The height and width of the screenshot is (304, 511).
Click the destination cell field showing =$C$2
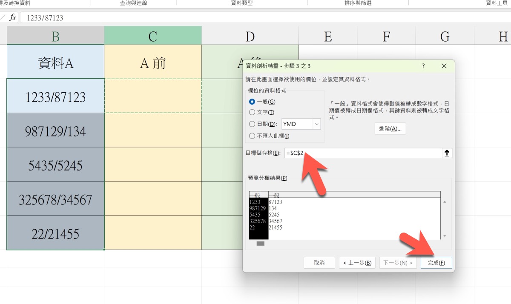coord(362,153)
